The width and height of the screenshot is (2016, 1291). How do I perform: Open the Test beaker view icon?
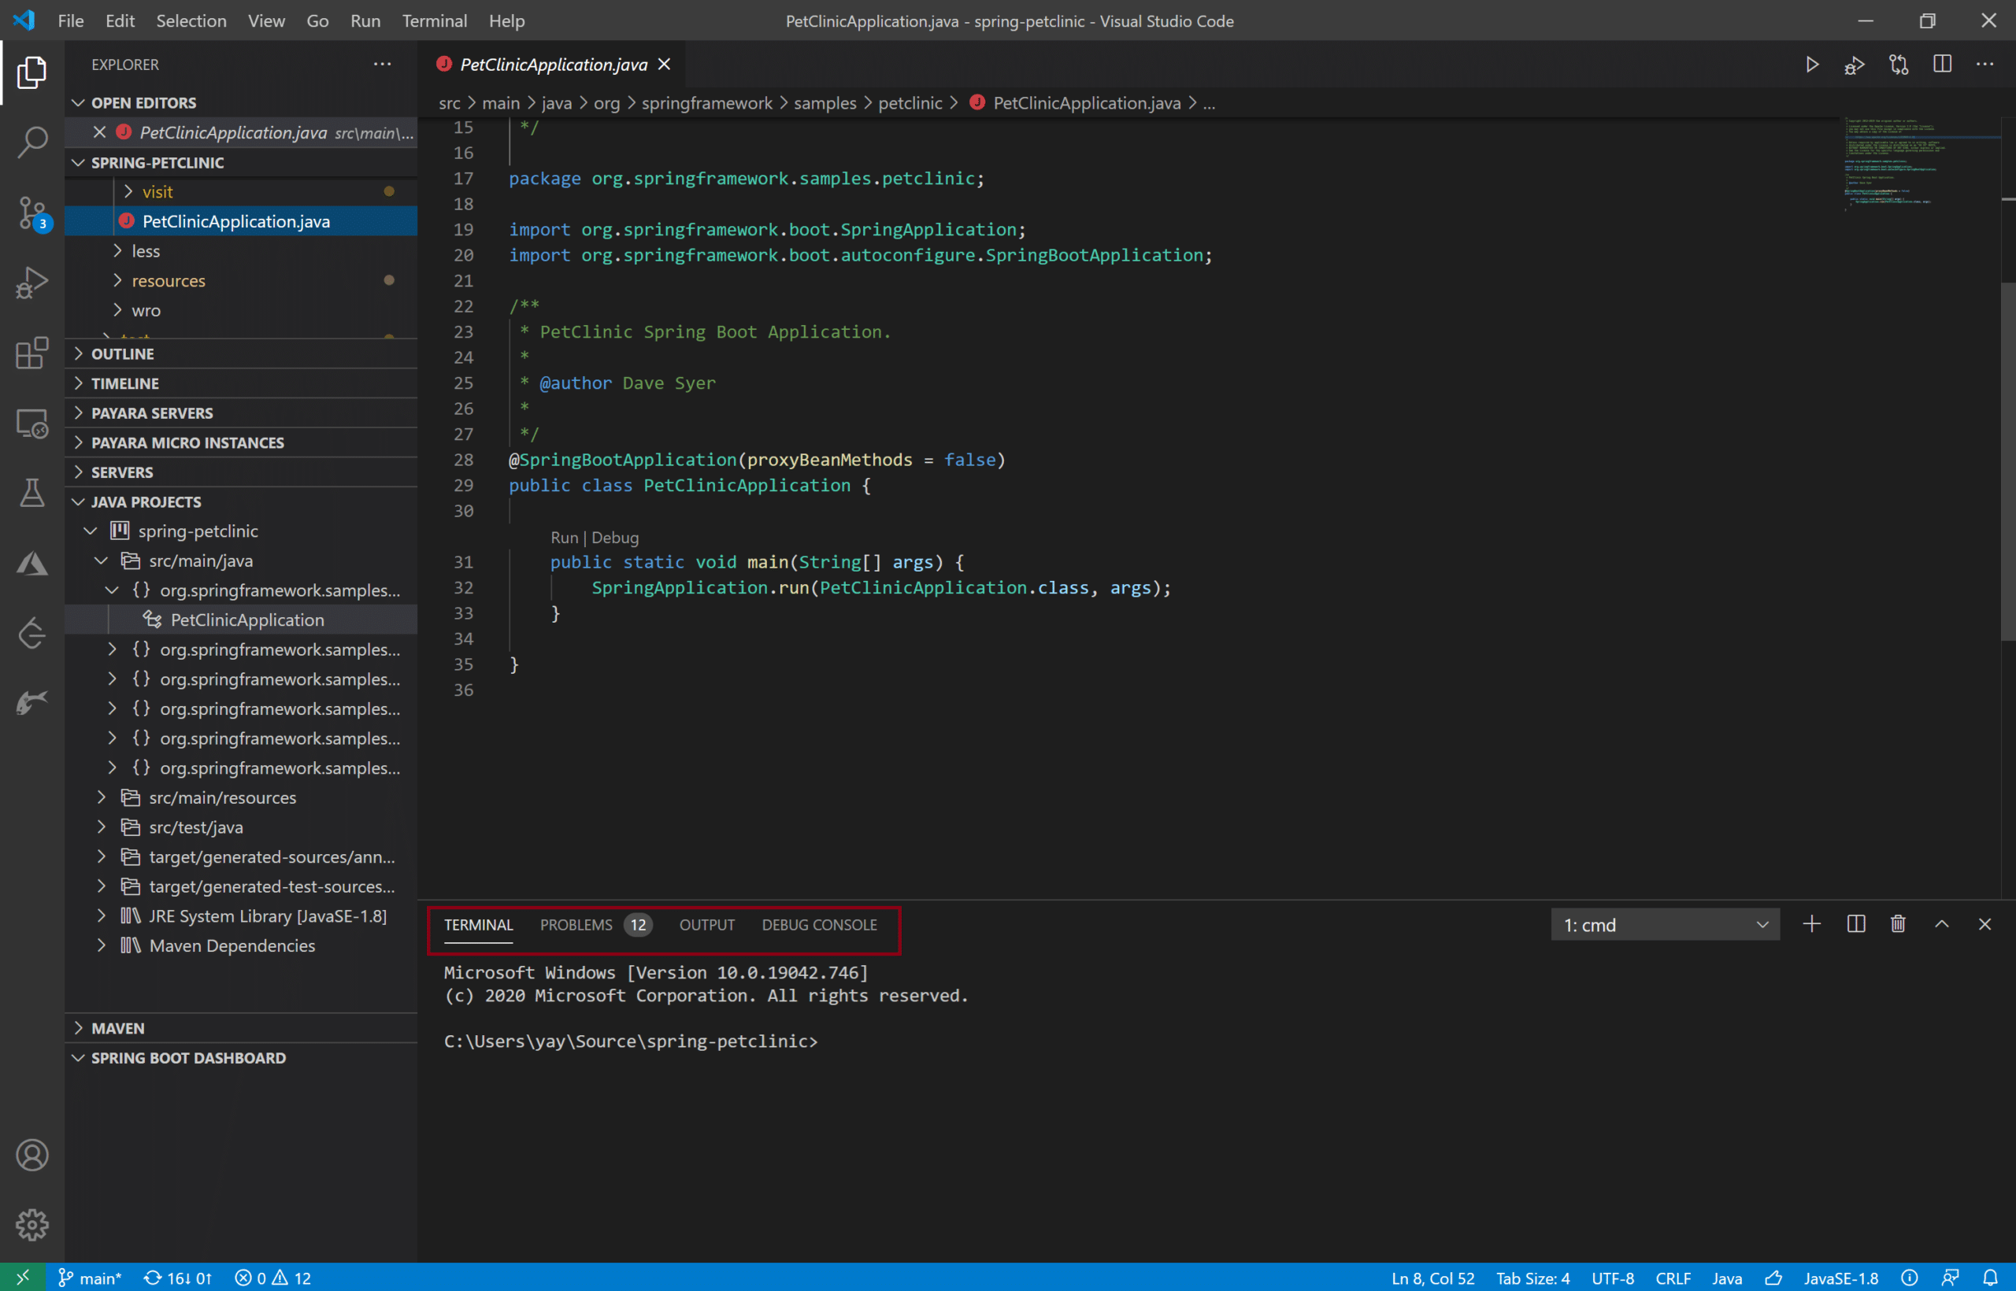[x=31, y=493]
